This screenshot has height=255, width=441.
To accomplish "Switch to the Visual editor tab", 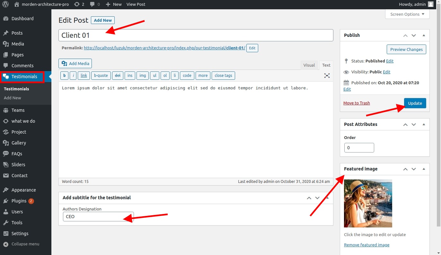I will point(309,65).
